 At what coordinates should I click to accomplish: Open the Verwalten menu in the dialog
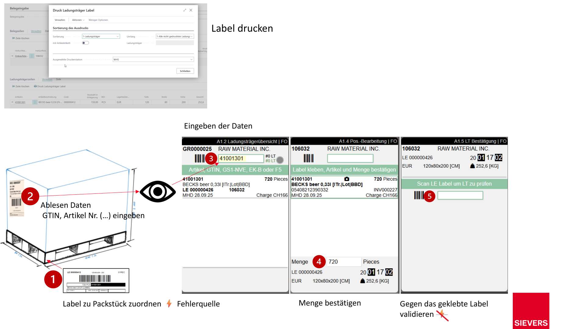(x=60, y=20)
